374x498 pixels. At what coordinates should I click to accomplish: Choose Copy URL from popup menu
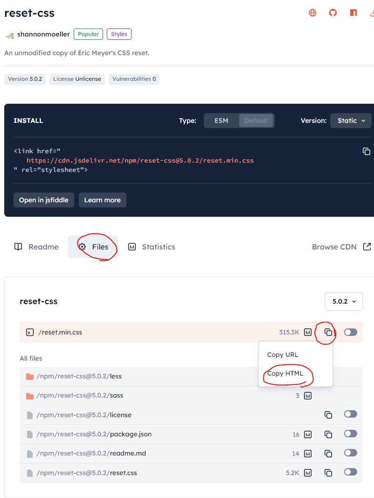[x=283, y=355]
